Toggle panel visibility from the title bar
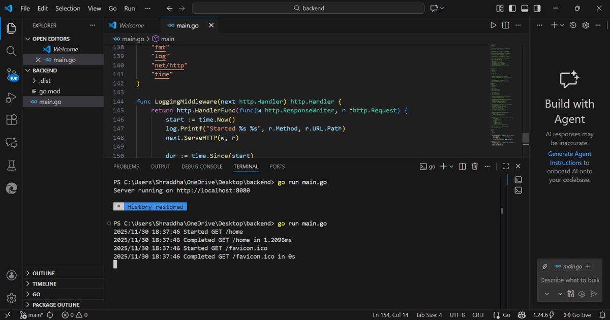Screen dimensions: 610x320 (x=524, y=8)
